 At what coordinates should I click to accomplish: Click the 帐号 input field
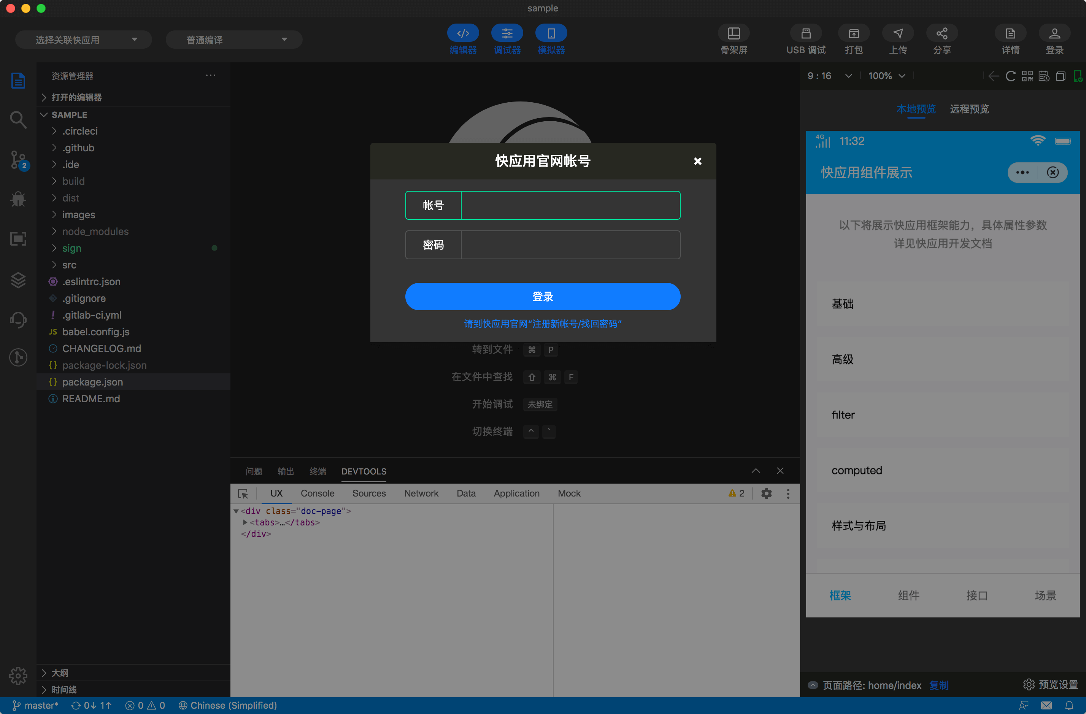coord(570,205)
